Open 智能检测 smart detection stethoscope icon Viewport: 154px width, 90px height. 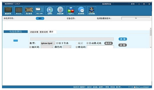[x=60, y=10]
